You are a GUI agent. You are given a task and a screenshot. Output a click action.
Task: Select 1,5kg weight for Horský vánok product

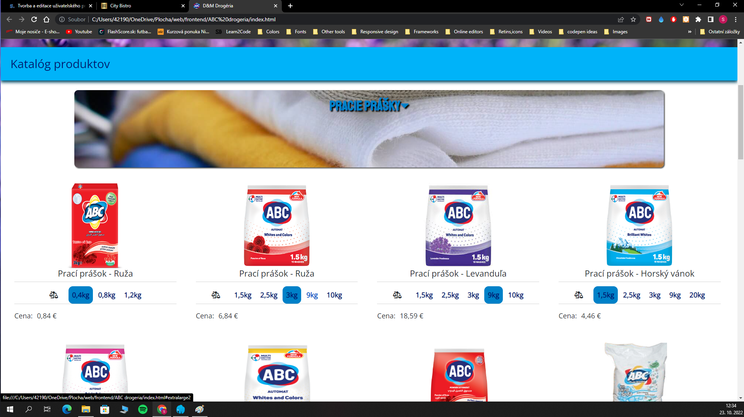606,295
